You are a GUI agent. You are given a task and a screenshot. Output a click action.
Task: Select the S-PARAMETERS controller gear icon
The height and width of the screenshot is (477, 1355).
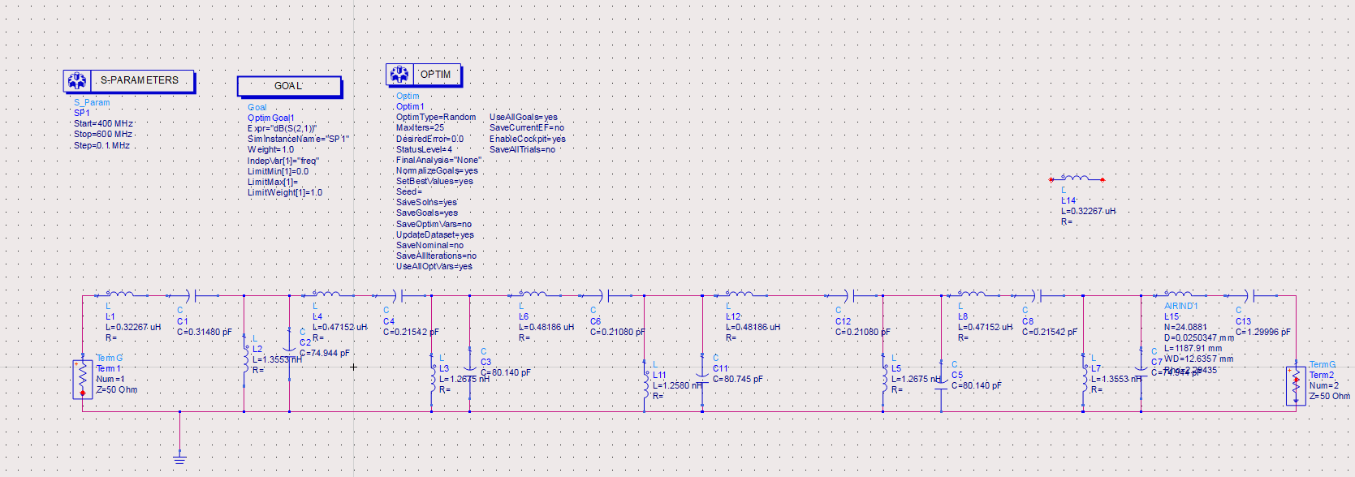pyautogui.click(x=77, y=80)
